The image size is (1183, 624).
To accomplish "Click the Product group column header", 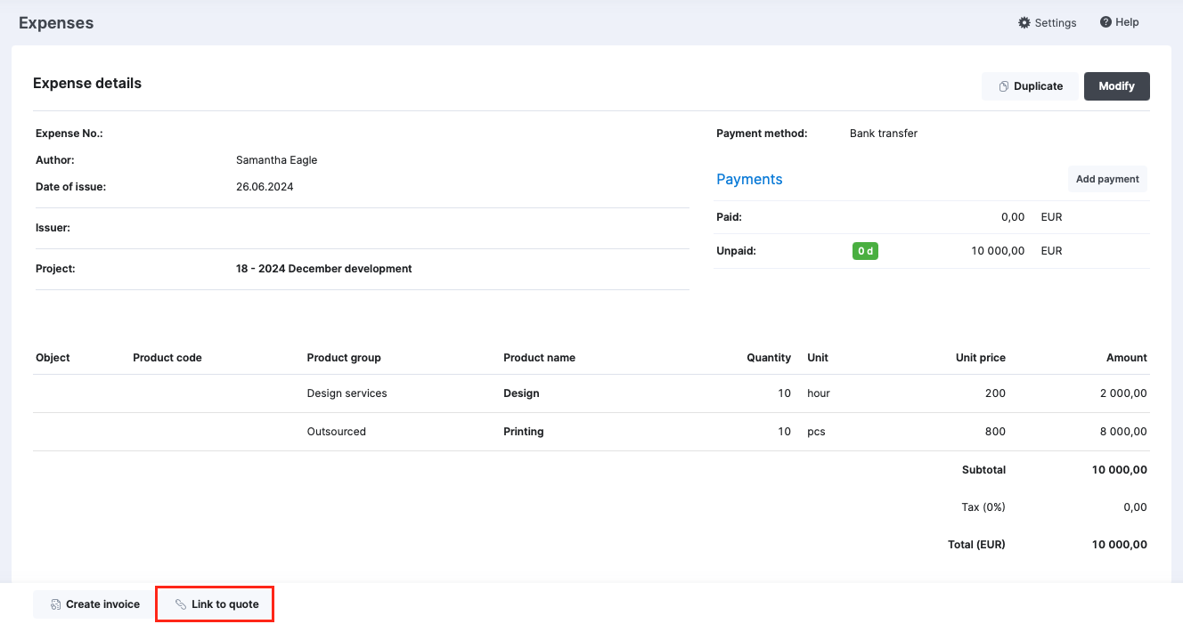I will coord(344,358).
